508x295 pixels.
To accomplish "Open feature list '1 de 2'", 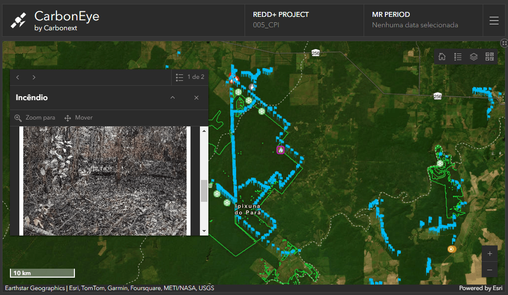I will click(x=190, y=77).
